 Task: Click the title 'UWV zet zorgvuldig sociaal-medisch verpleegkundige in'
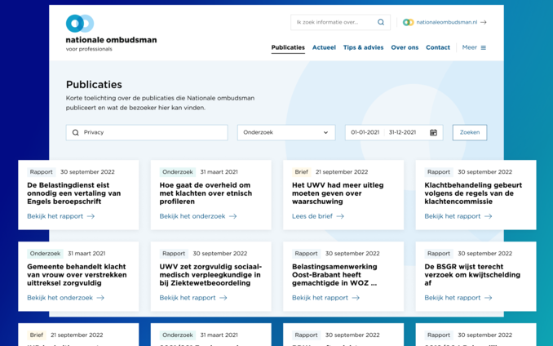coord(210,275)
